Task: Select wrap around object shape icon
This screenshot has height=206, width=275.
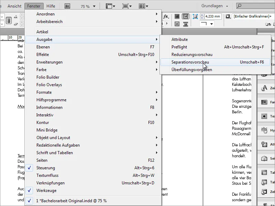Action: click(177, 24)
